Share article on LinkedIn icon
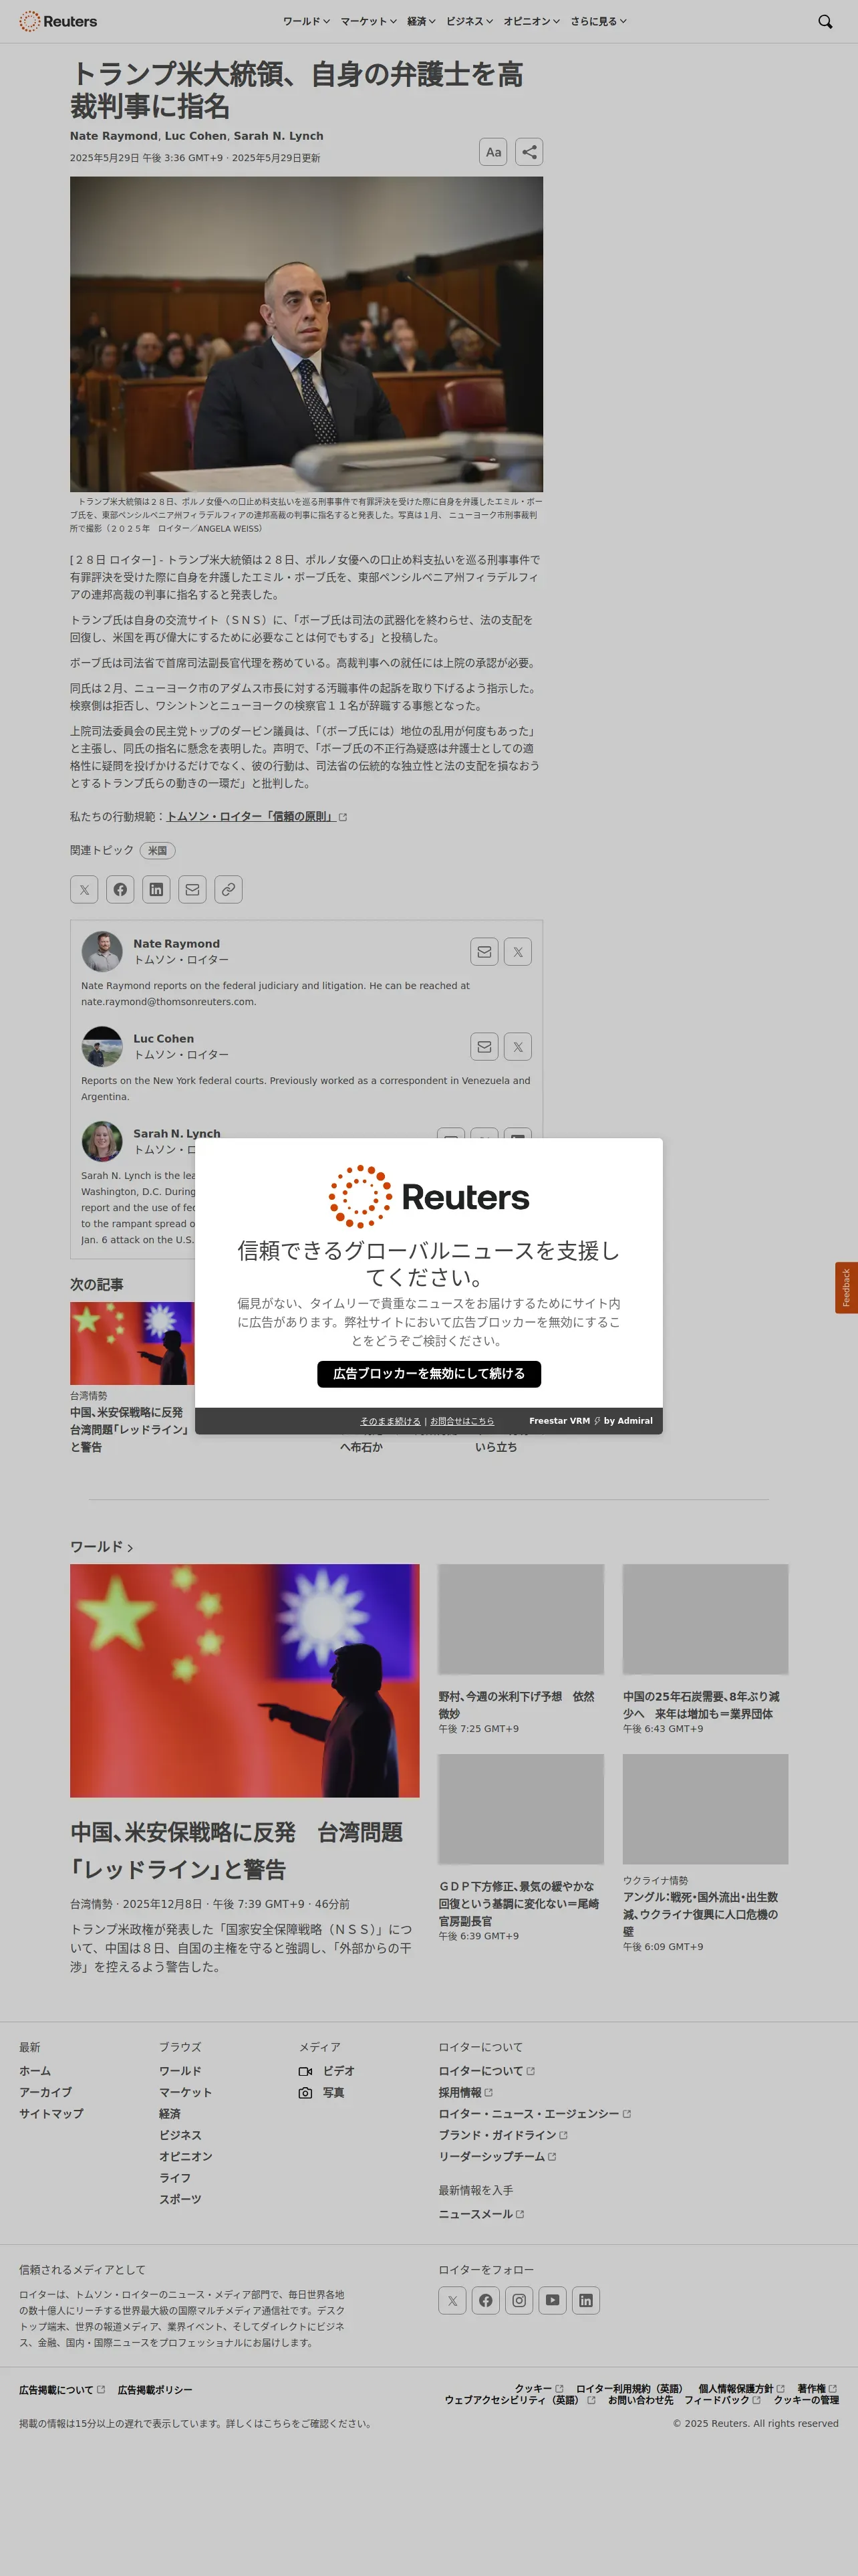The image size is (858, 2576). pos(156,889)
